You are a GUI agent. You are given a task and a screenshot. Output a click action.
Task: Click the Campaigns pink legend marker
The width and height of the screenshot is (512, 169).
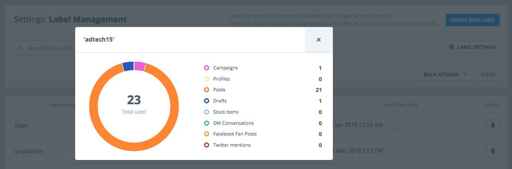pyautogui.click(x=206, y=68)
